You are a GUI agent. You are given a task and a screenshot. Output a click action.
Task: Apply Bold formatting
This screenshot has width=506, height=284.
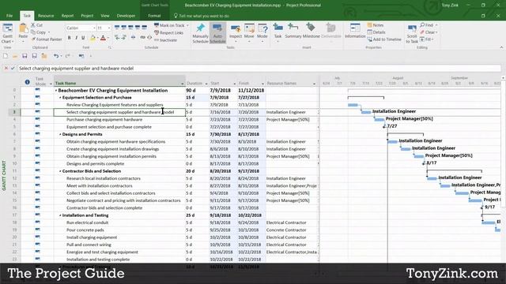pos(69,38)
